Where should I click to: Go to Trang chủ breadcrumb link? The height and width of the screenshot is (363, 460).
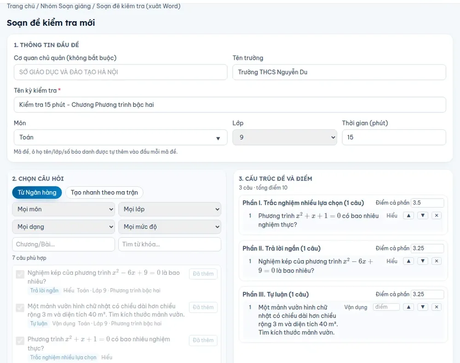pos(21,6)
